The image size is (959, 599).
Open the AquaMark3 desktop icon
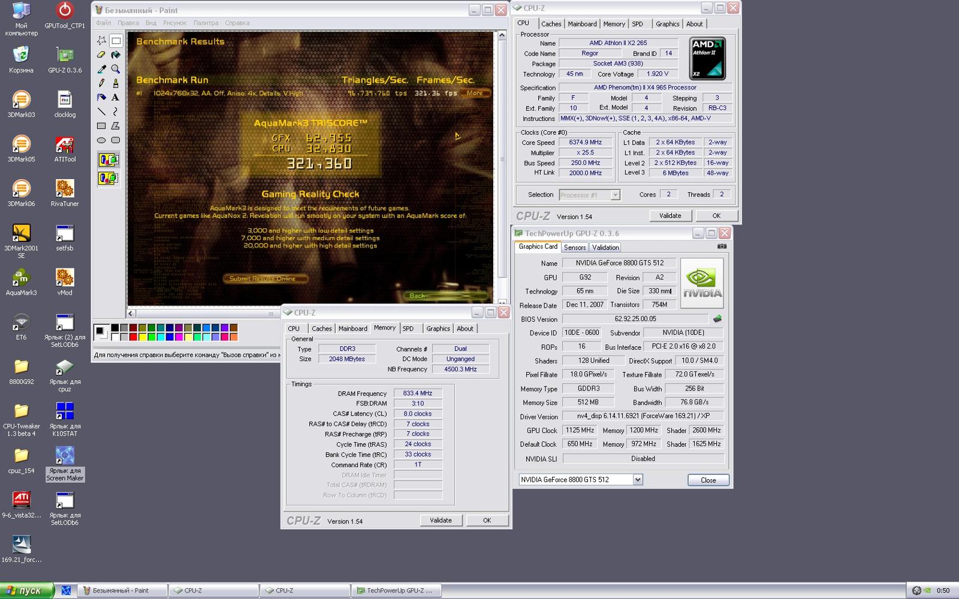point(21,282)
